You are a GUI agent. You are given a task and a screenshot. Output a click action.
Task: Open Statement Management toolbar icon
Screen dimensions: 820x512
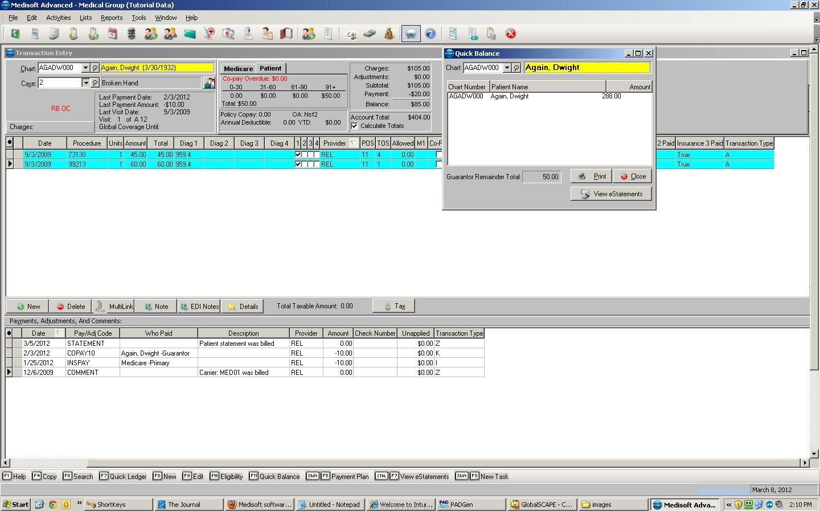point(54,34)
